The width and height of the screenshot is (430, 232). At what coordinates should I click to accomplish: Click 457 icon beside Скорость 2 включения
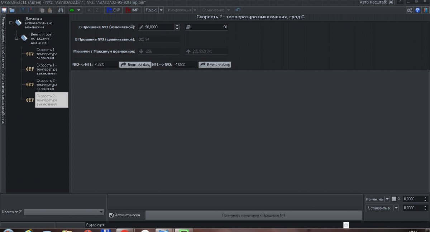point(30,85)
